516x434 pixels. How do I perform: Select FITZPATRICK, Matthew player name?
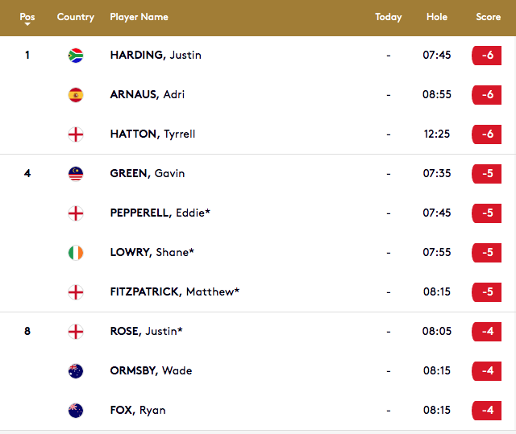[x=175, y=291]
